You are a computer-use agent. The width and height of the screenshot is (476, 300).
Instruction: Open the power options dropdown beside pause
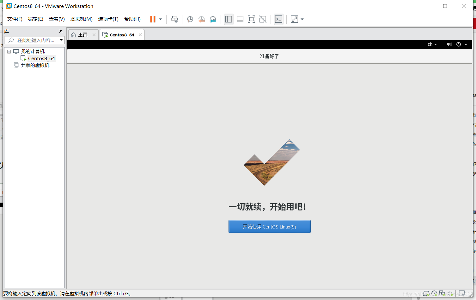point(161,19)
